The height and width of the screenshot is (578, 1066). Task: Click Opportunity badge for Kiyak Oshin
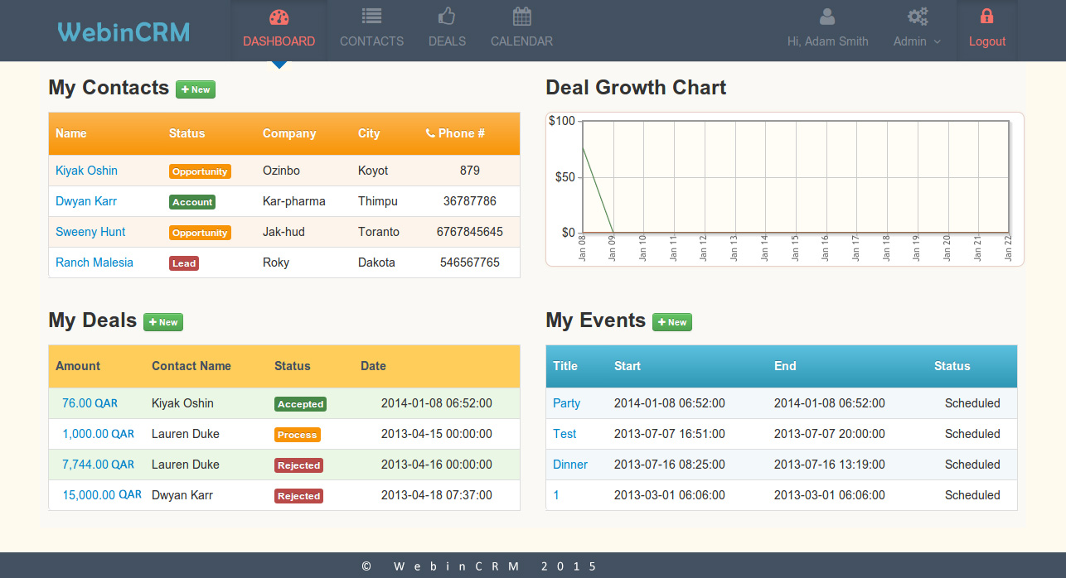click(200, 171)
